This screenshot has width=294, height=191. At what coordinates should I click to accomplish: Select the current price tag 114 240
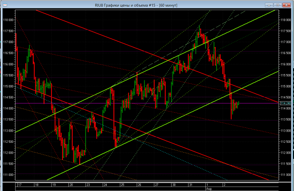[x=286, y=103]
